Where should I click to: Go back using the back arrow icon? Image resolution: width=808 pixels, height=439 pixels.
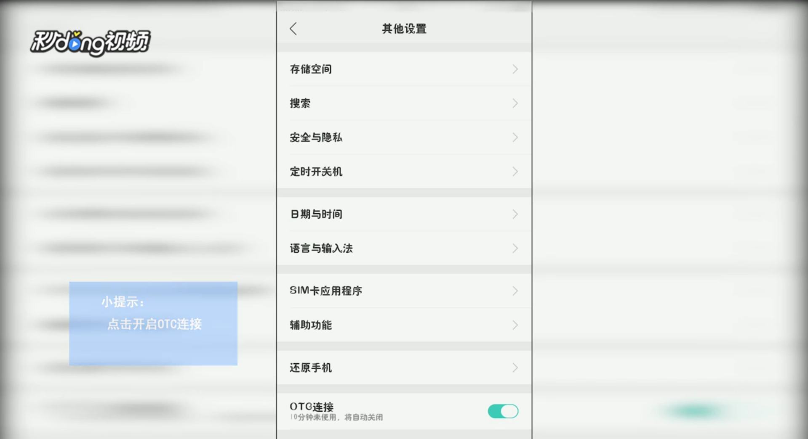click(x=293, y=29)
